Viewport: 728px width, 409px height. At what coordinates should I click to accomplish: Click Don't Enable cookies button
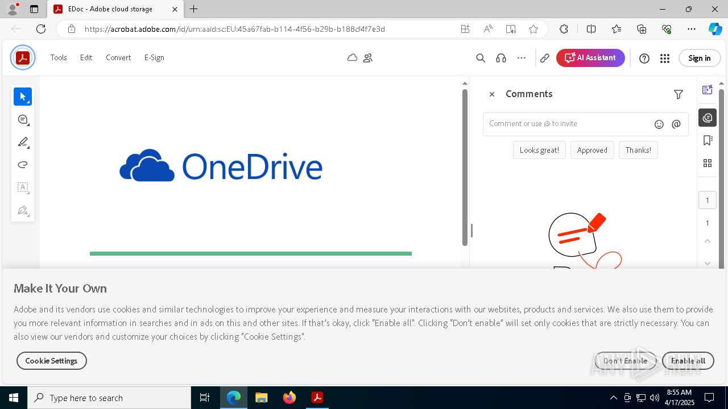pos(626,361)
